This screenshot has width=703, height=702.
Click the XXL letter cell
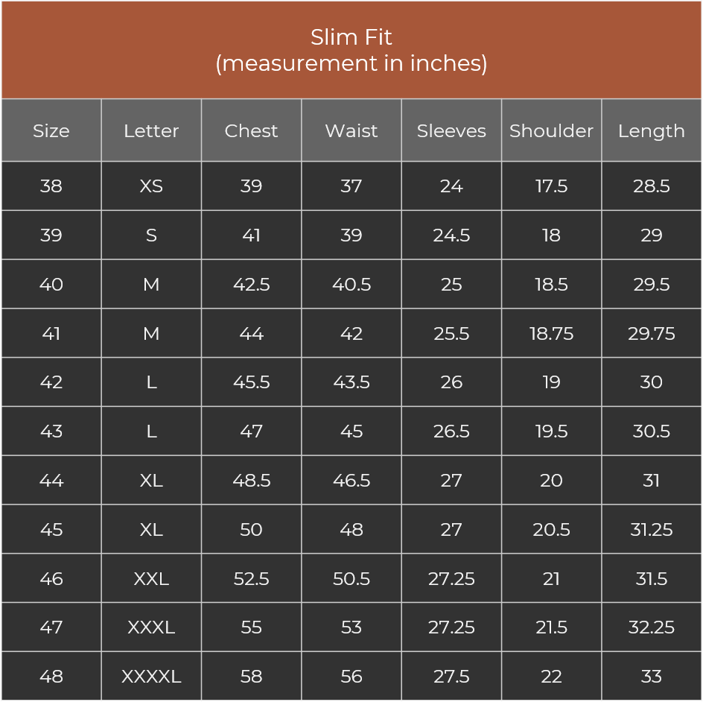(151, 579)
